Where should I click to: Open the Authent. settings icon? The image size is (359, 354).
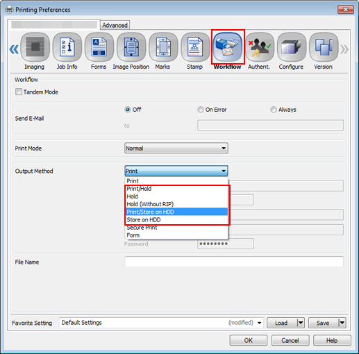click(260, 47)
